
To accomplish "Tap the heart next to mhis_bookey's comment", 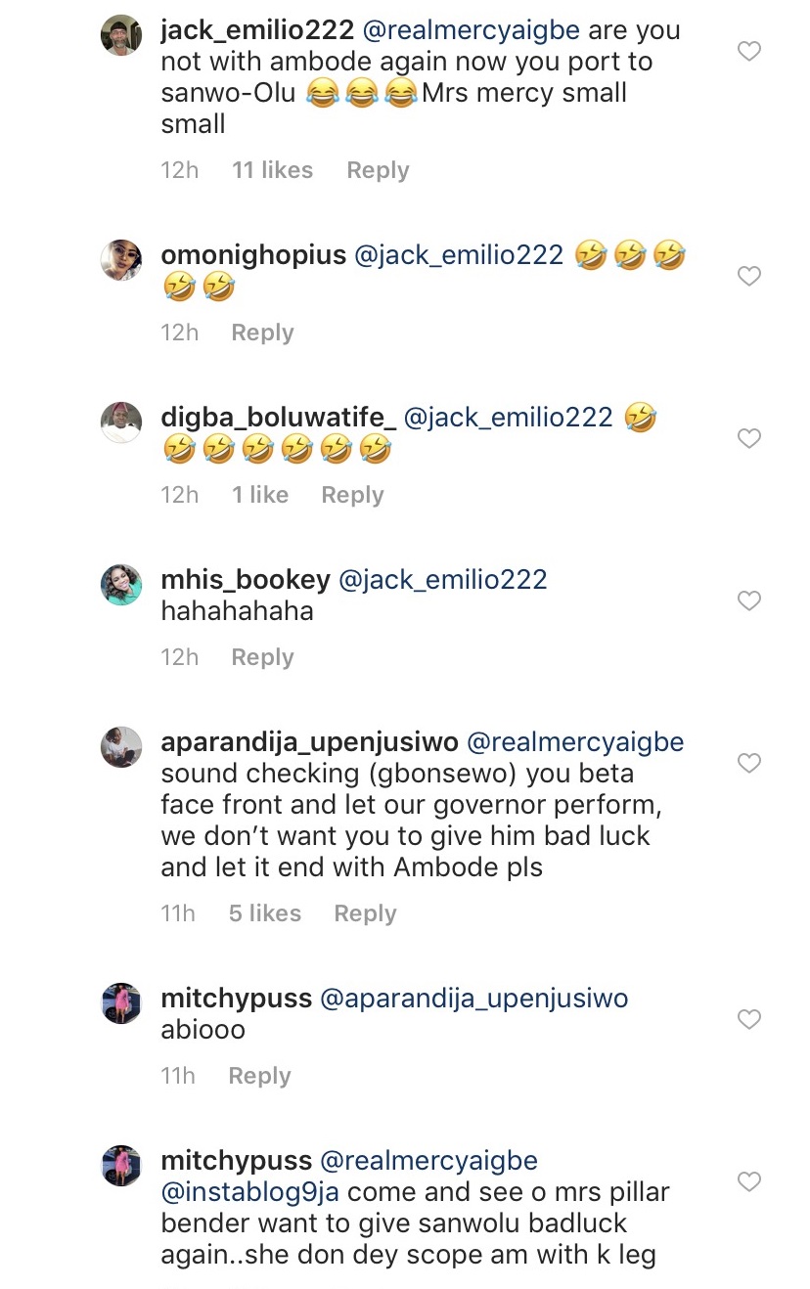I will point(748,601).
